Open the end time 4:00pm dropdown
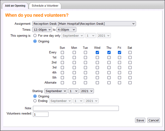Viewport: 165px width, 131px height. (x=66, y=30)
